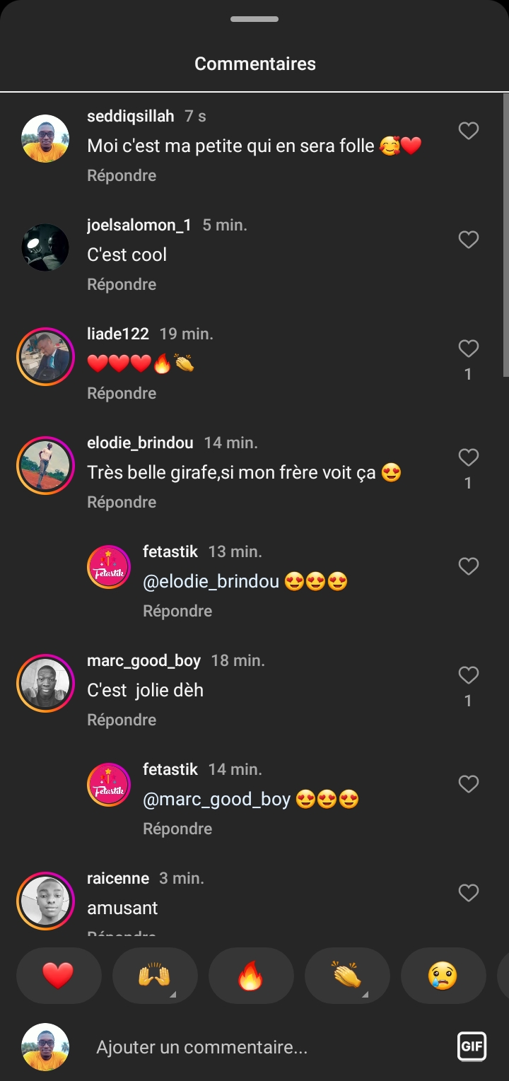Like seddiqsillah's comment with the heart
The width and height of the screenshot is (509, 1081).
click(x=469, y=131)
